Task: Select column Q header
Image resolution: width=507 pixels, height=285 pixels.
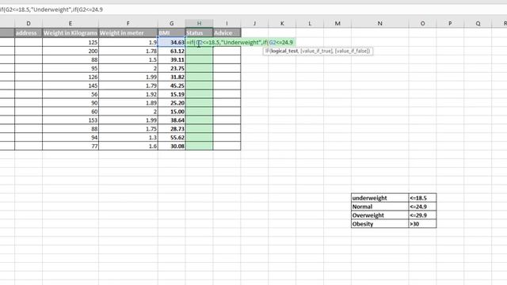Action: point(478,23)
